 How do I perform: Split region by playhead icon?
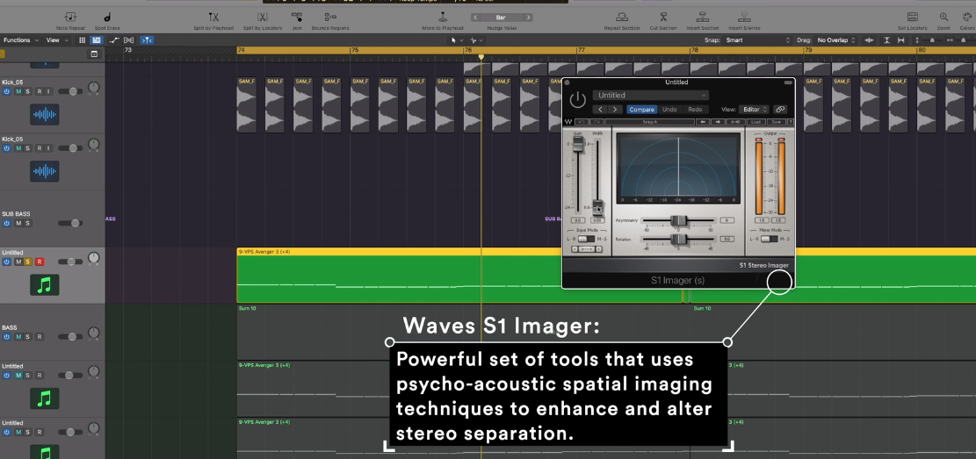pyautogui.click(x=213, y=18)
